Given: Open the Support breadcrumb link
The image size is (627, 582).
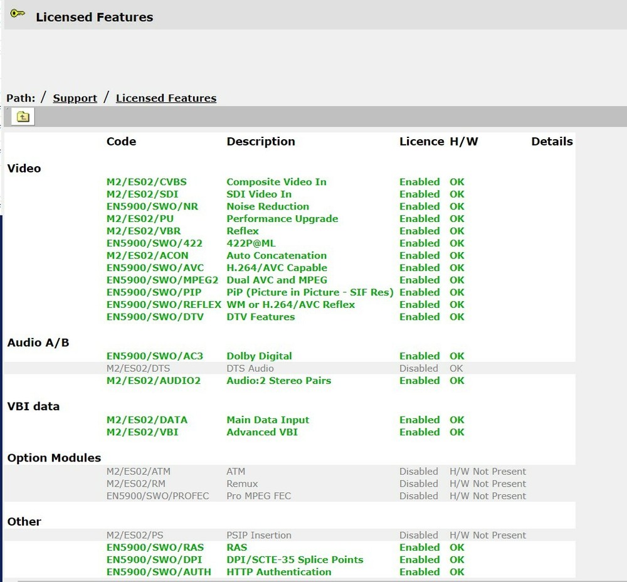Looking at the screenshot, I should tap(75, 98).
